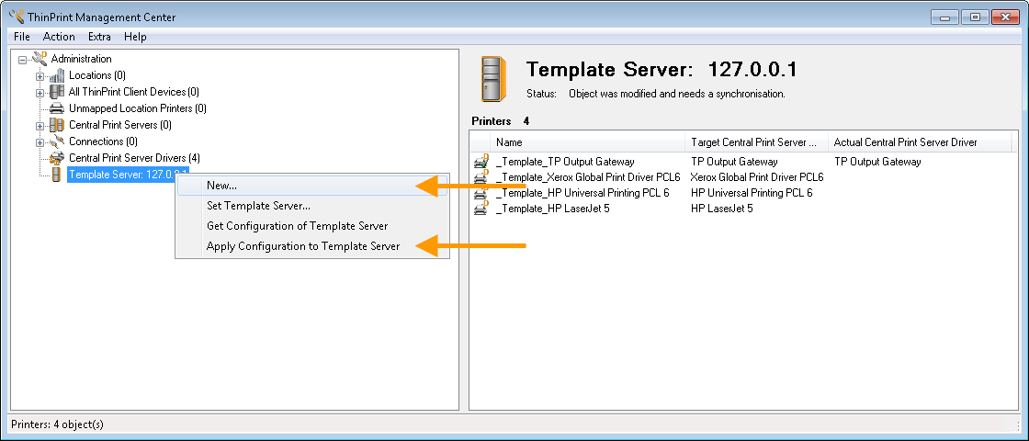Sort by Target Central Print Server column
Viewport: 1029px width, 441px height.
[x=757, y=142]
